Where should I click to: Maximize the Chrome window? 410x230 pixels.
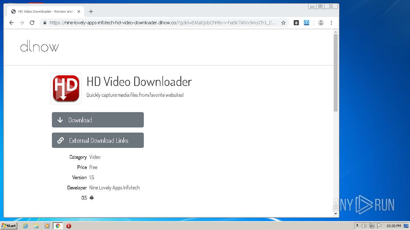(x=320, y=6)
